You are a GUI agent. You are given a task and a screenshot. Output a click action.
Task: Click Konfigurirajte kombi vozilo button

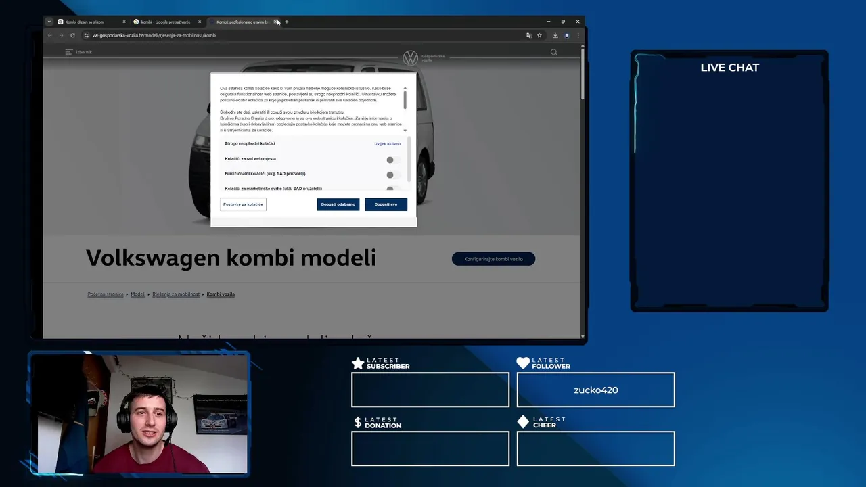(493, 259)
